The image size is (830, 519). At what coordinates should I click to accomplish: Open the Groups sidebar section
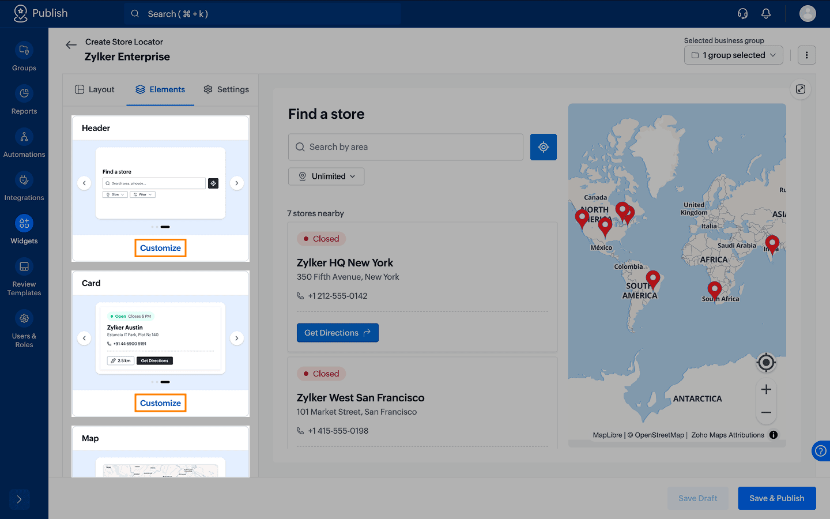pos(24,57)
